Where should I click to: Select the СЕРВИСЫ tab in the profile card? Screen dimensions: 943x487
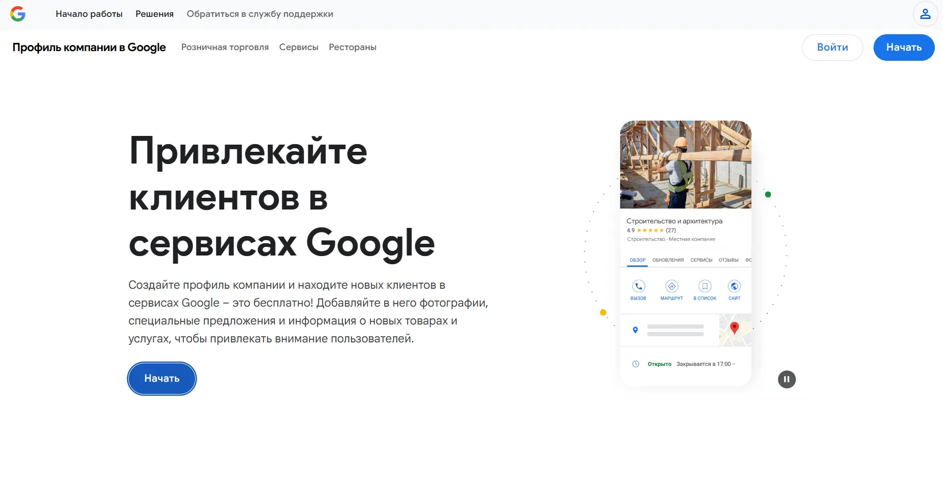(702, 260)
